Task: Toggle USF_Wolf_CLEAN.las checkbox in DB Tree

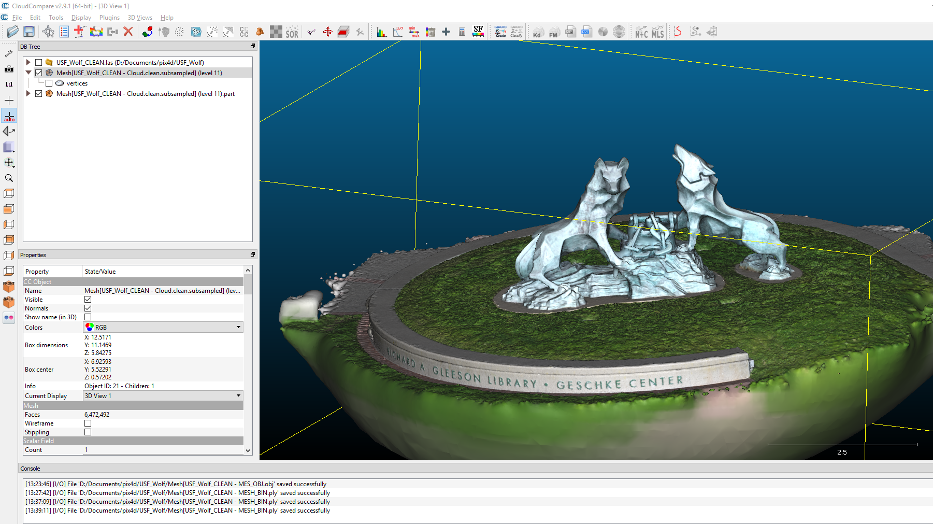Action: point(38,62)
